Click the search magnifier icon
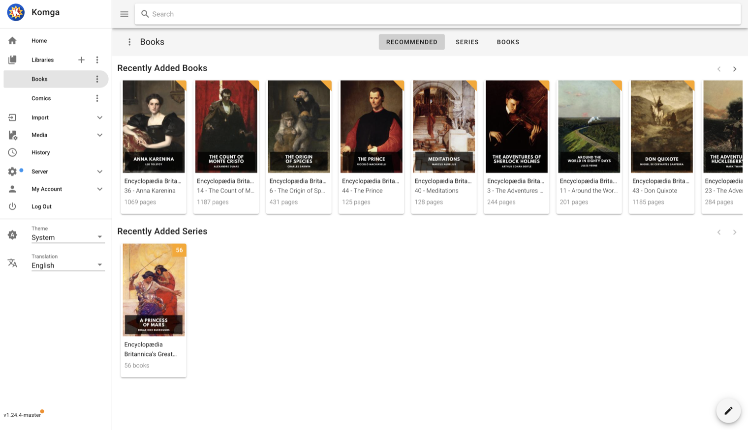The width and height of the screenshot is (748, 430). (145, 14)
